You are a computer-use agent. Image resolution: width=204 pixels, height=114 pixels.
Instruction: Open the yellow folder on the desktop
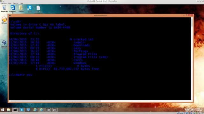[21, 9]
